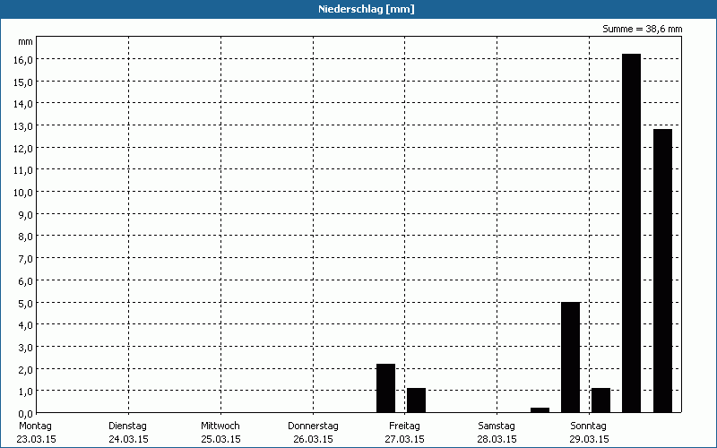Select the date 23.03.15
The width and height of the screenshot is (717, 448).
click(36, 439)
